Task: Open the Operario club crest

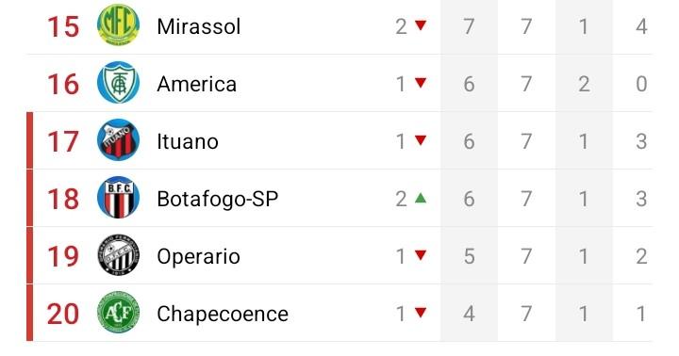Action: click(x=118, y=255)
